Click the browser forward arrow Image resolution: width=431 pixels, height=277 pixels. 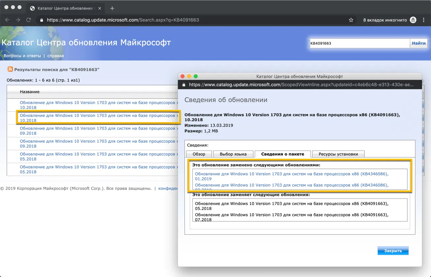pyautogui.click(x=18, y=20)
